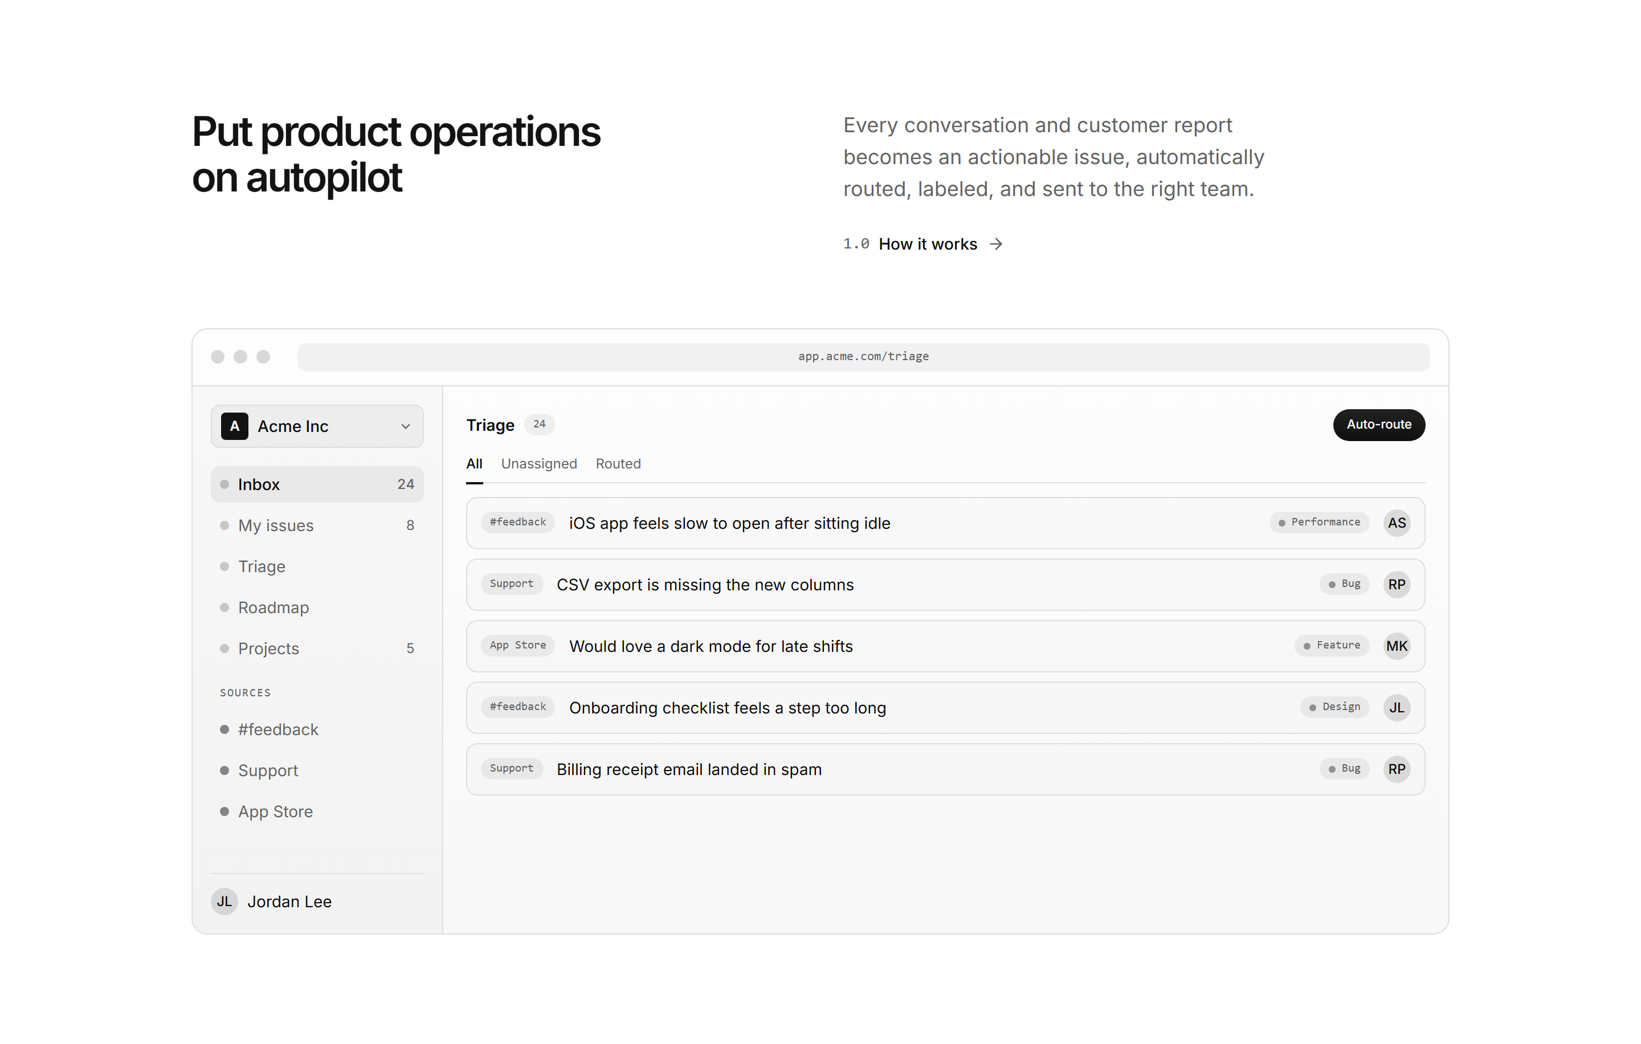Click JL avatar on Onboarding checklist row
The width and height of the screenshot is (1641, 1044).
[1397, 707]
